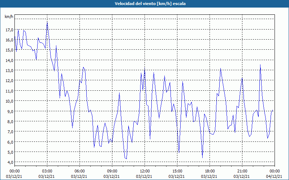The width and height of the screenshot is (289, 180).
Task: Select the 17,0 y-axis value
Action: click(9, 30)
